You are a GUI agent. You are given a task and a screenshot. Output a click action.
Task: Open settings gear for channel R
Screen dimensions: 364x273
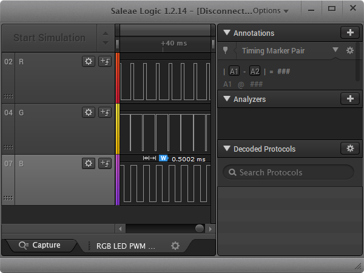pos(89,61)
